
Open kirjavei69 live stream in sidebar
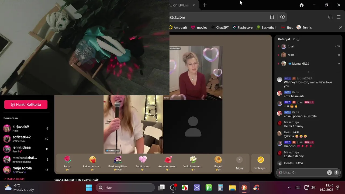click(x=26, y=128)
